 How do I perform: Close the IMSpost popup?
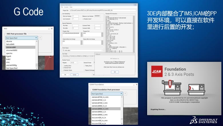click(133, 54)
